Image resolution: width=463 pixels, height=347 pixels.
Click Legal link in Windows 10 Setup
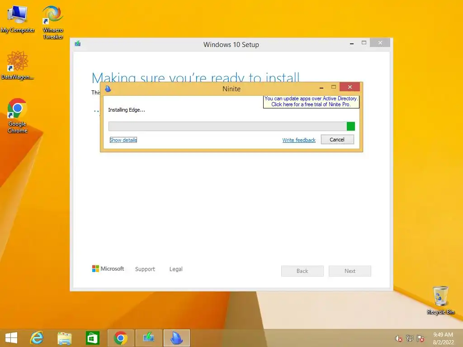coord(176,269)
